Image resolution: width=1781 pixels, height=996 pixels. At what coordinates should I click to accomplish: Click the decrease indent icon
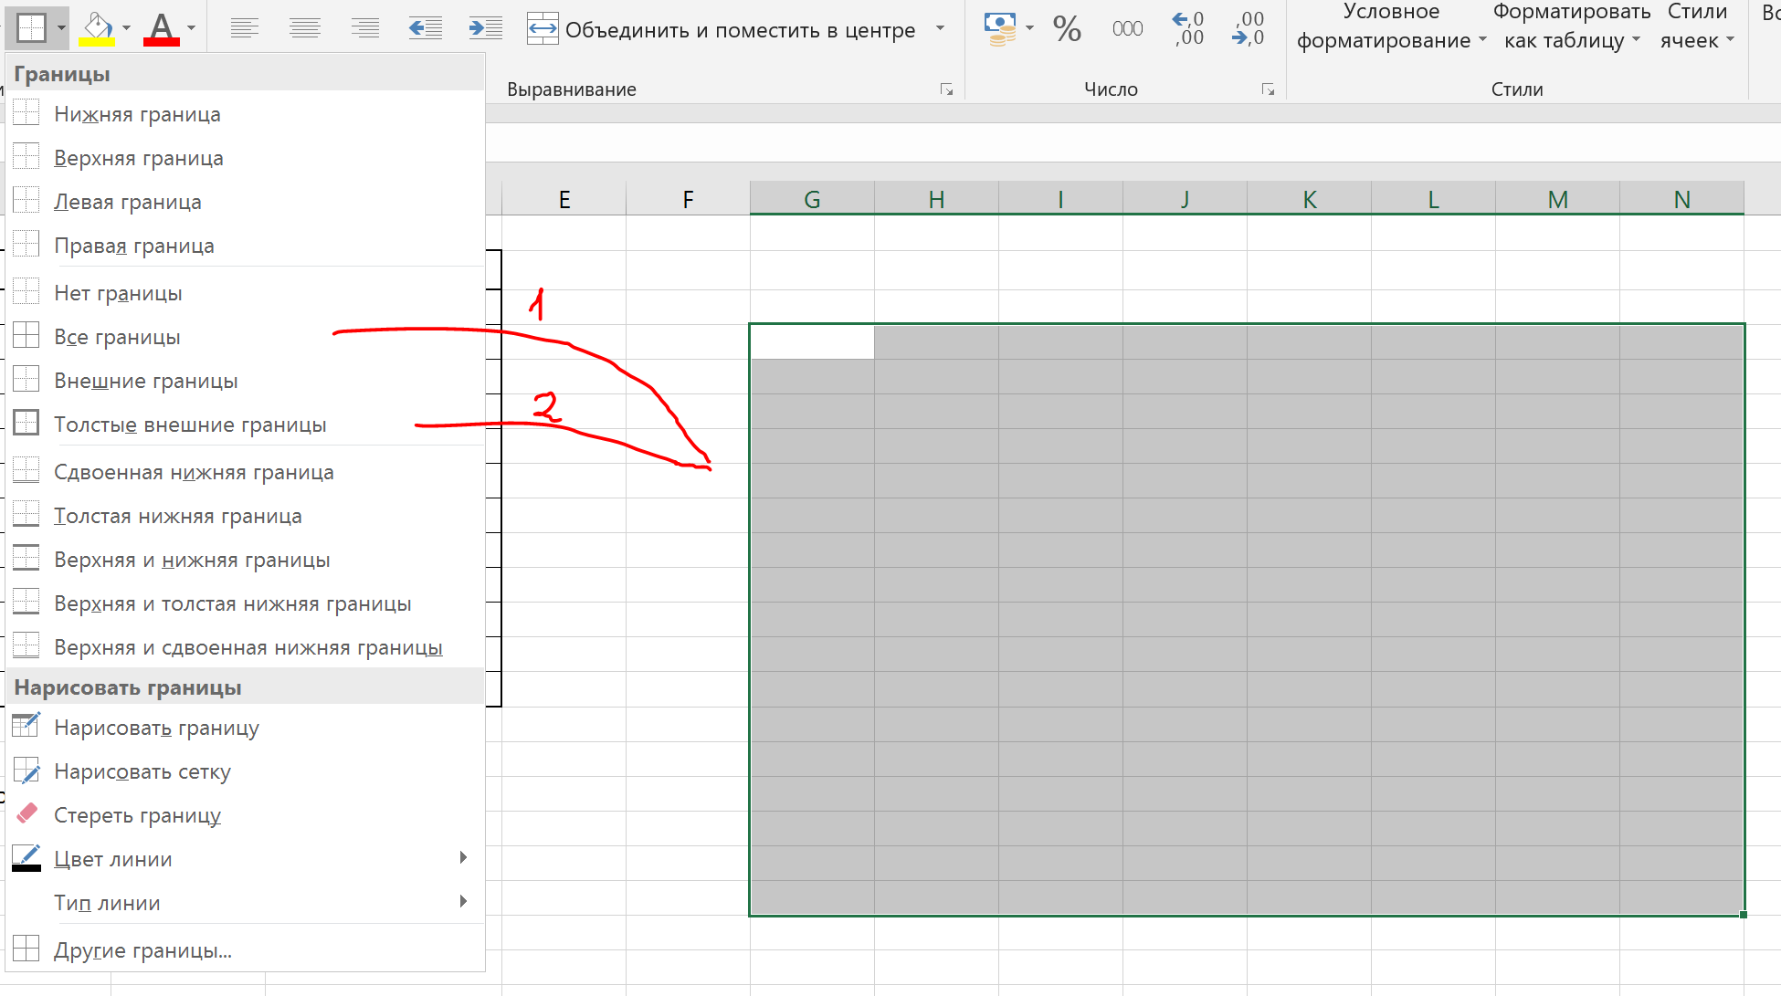pyautogui.click(x=426, y=28)
